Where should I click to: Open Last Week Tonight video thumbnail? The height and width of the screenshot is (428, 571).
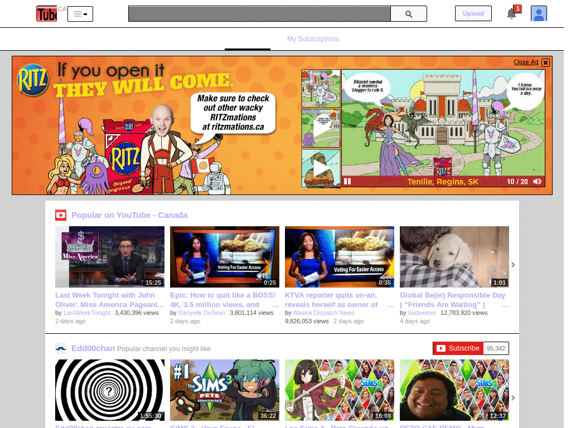click(110, 257)
